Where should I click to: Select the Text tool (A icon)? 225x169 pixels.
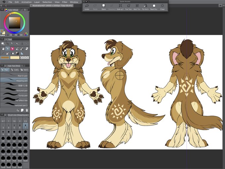22,44
